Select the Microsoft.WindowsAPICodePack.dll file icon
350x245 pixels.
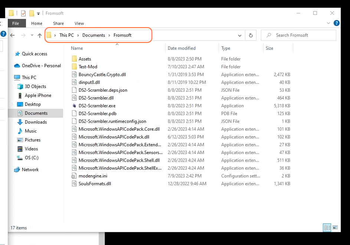74,137
